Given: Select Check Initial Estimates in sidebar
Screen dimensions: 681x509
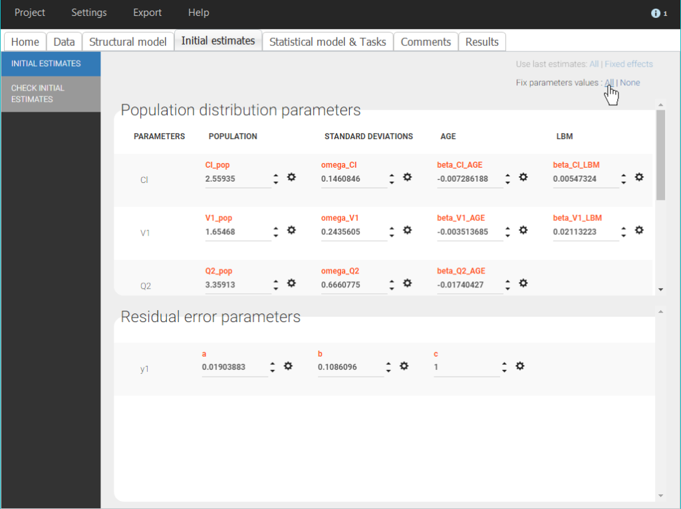Looking at the screenshot, I should (x=51, y=94).
